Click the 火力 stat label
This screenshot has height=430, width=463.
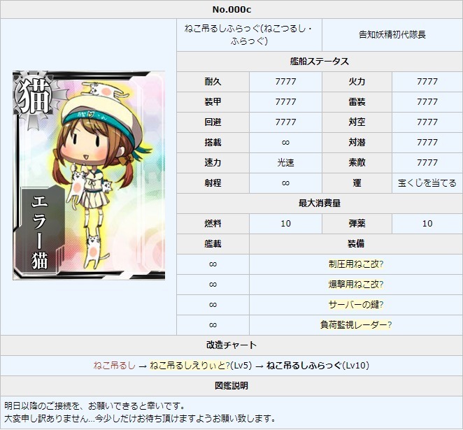tap(357, 81)
